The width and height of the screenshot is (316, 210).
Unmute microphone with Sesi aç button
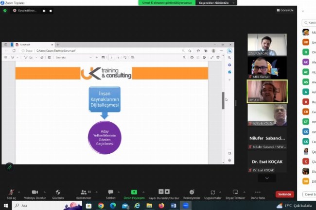11,192
